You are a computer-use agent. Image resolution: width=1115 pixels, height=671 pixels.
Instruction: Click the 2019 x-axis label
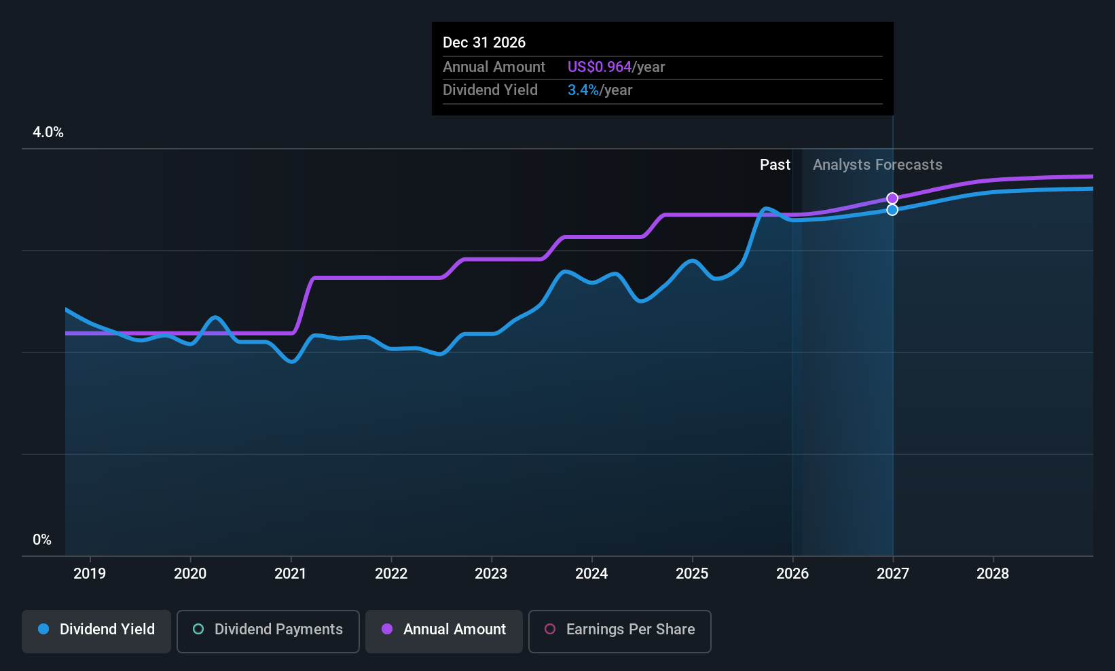[90, 574]
